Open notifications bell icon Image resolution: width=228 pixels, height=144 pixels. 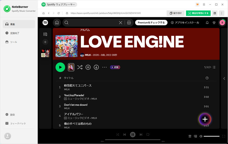tap(207, 23)
